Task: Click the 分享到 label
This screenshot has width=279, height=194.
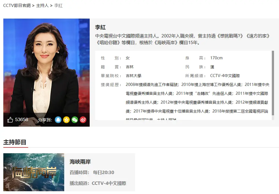Action: [45, 120]
